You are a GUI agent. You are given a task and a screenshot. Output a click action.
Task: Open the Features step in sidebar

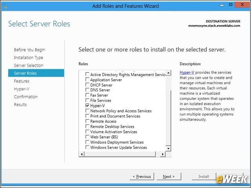tap(22, 81)
